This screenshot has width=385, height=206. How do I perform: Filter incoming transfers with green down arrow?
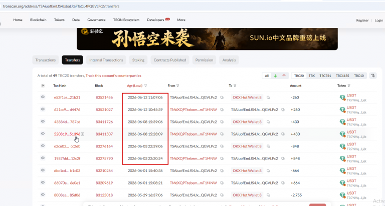[275, 76]
